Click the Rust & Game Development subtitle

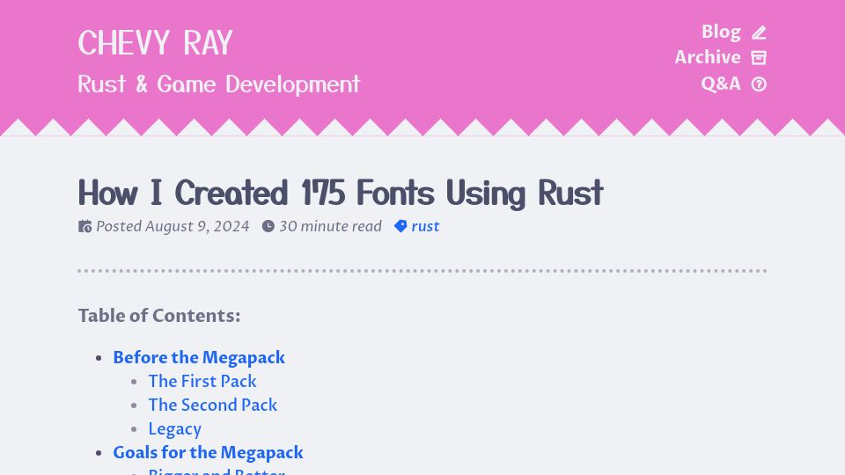[x=219, y=84]
